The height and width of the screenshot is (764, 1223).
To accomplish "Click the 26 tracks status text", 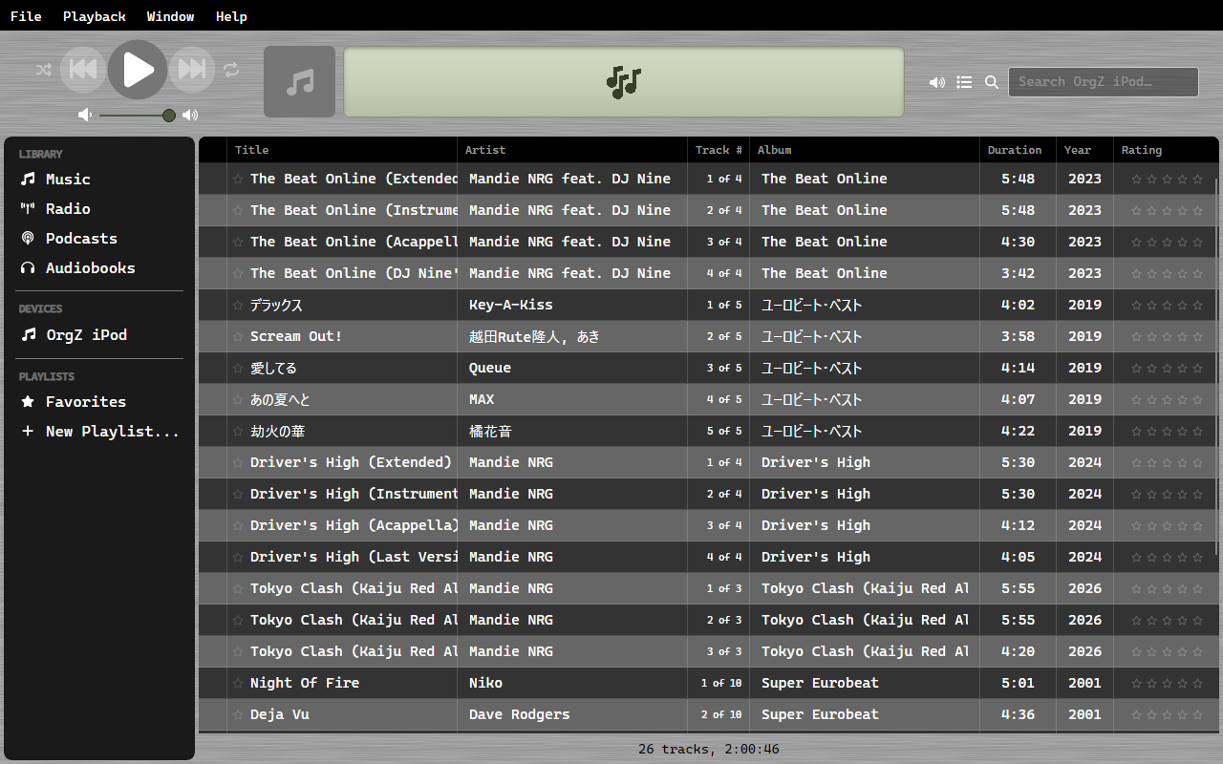I will (x=709, y=749).
